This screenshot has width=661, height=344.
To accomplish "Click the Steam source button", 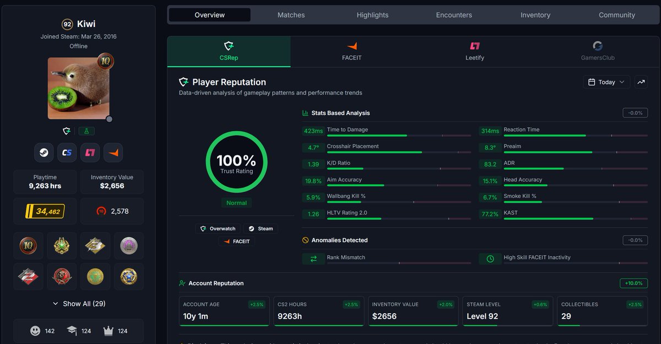I will (260, 228).
